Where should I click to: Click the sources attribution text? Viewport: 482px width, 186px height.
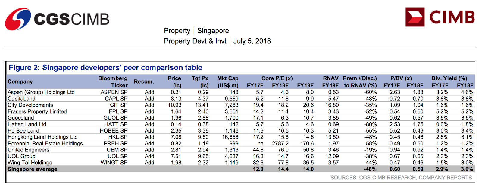(x=401, y=178)
